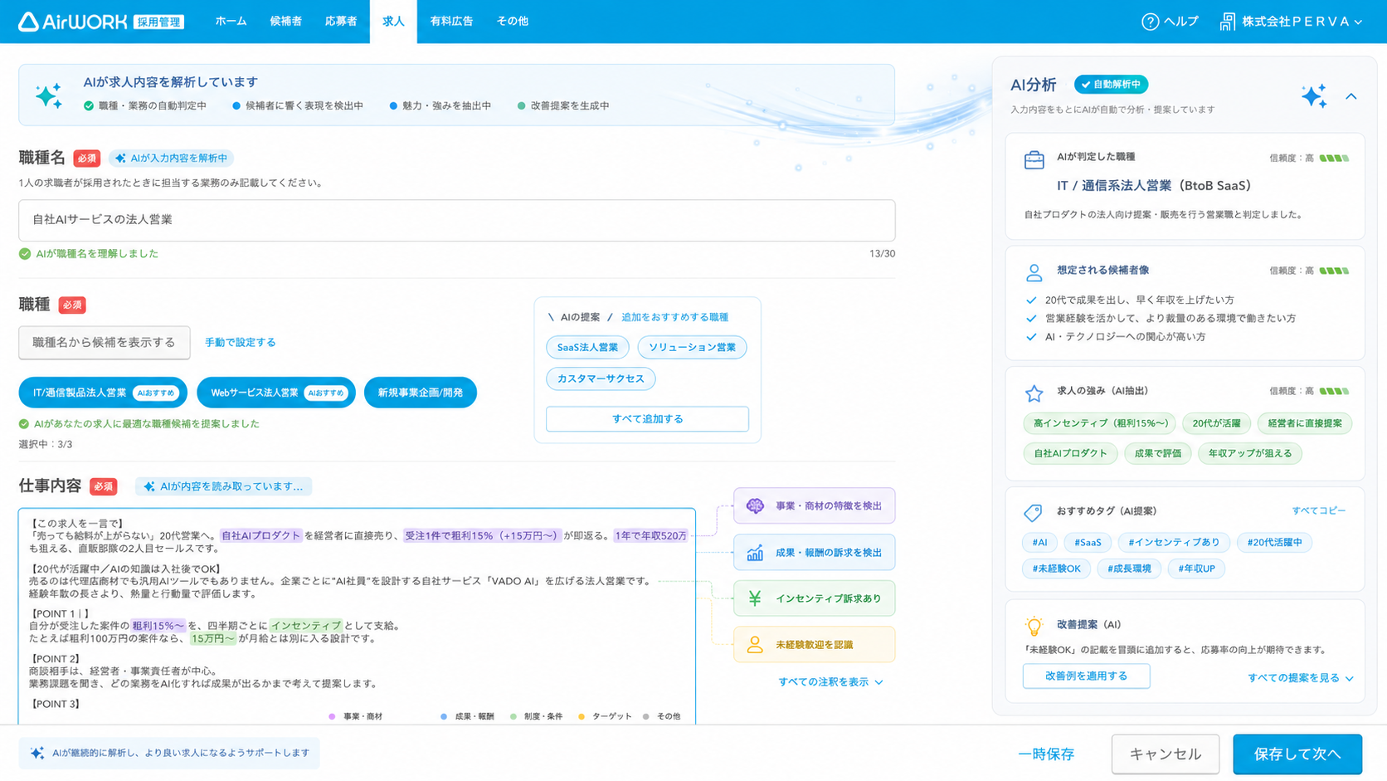Image resolution: width=1387 pixels, height=781 pixels.
Task: Click the 年収アップが狙える strength tag
Action: tap(1250, 453)
